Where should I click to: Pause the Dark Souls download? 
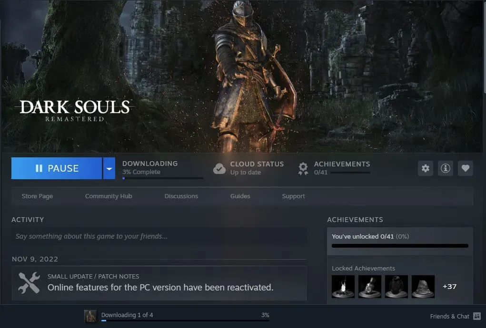click(57, 168)
